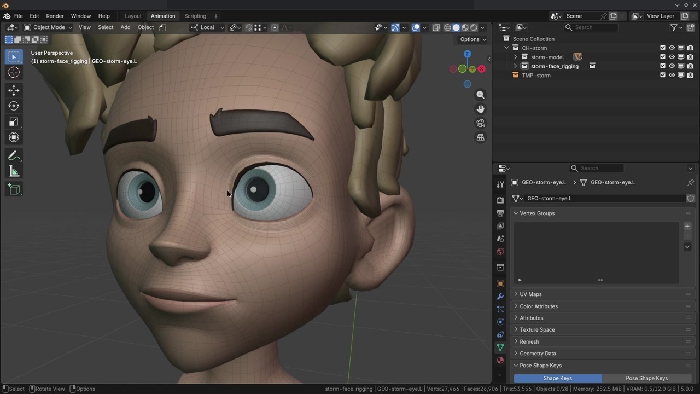700x394 pixels.
Task: Disable rendering for storm-face_rigging
Action: pos(690,66)
